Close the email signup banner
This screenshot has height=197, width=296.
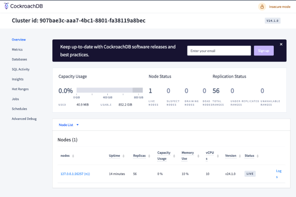[281, 44]
